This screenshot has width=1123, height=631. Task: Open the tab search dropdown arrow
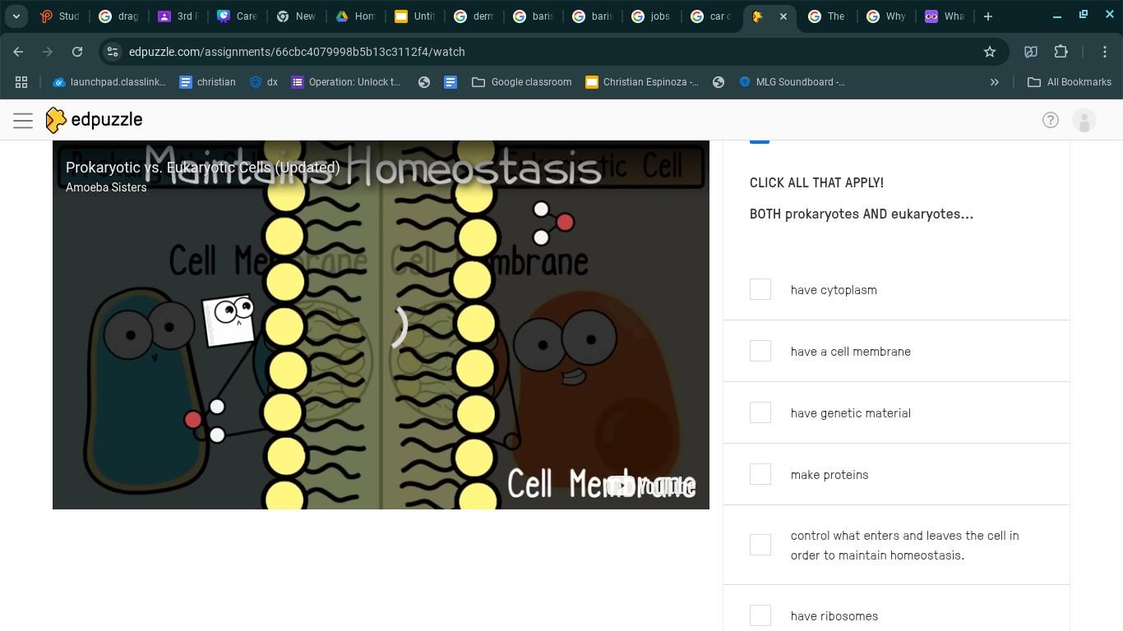(16, 16)
